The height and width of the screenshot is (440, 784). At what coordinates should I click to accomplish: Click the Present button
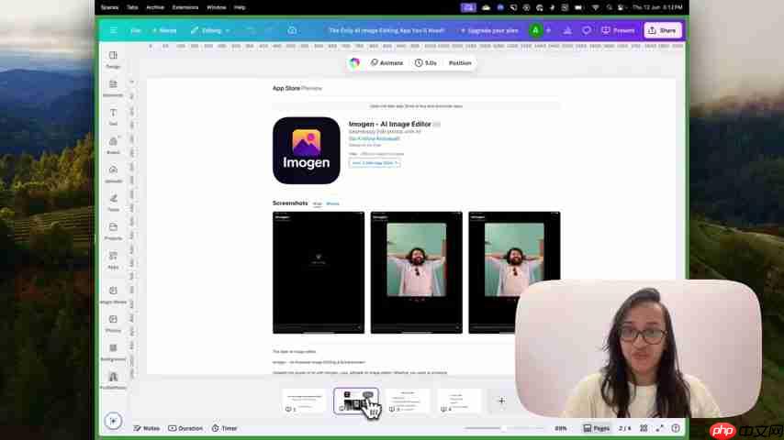click(x=618, y=30)
